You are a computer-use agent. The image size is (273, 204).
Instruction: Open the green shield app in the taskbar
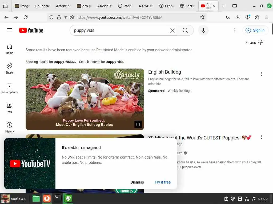coord(68,199)
